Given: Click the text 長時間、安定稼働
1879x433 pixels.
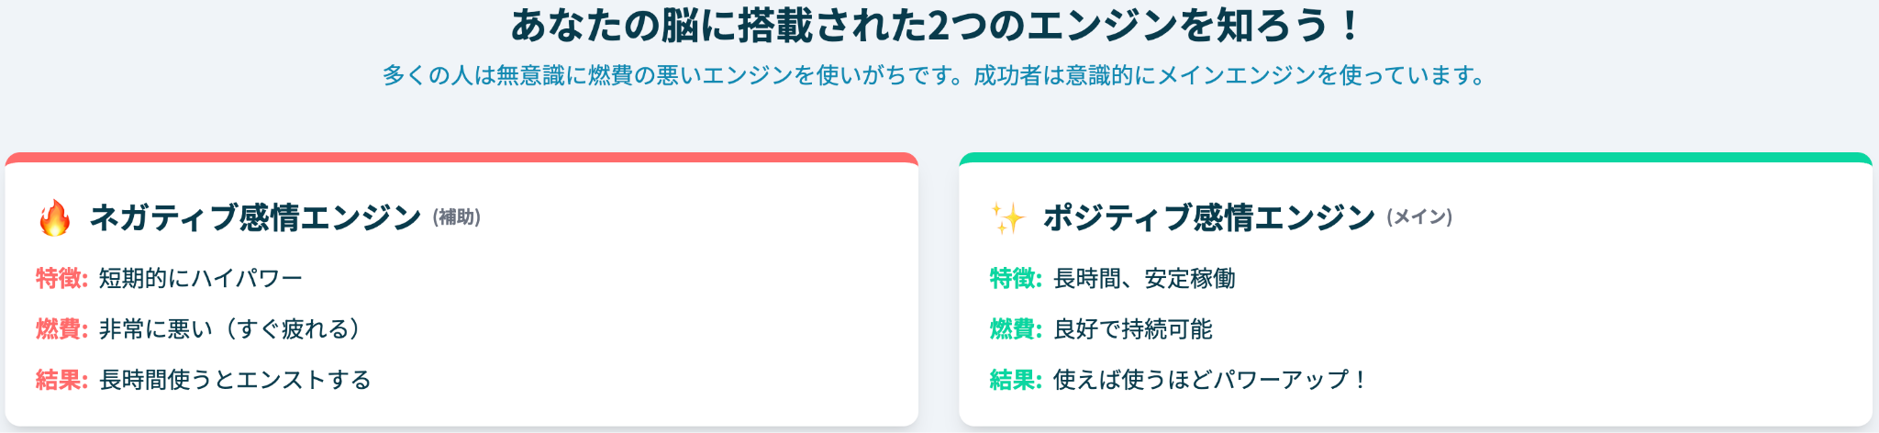Looking at the screenshot, I should click(x=1144, y=278).
